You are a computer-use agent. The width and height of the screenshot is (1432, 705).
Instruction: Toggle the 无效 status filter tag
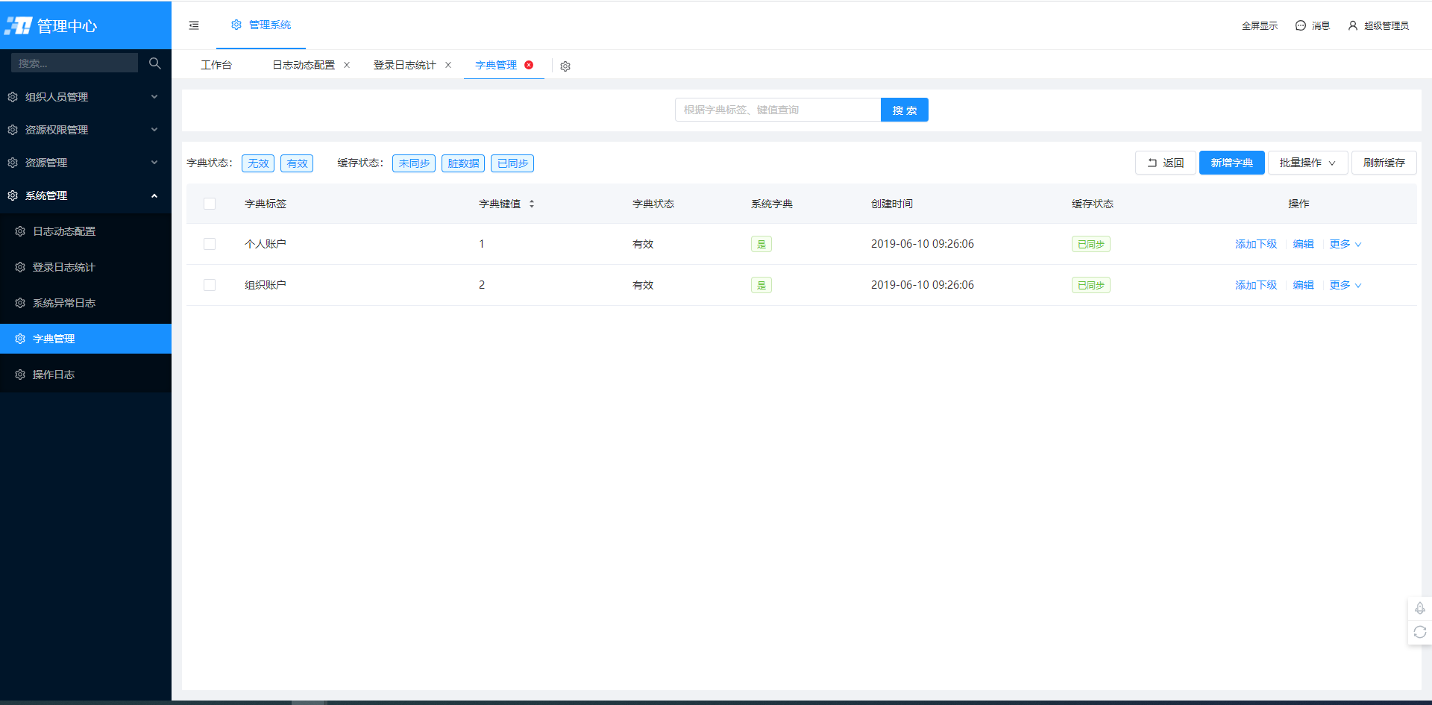coord(258,163)
